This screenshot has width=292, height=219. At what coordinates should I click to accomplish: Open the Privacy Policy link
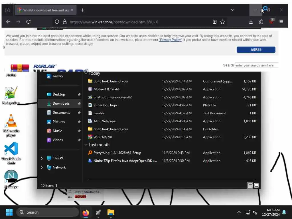click(170, 40)
